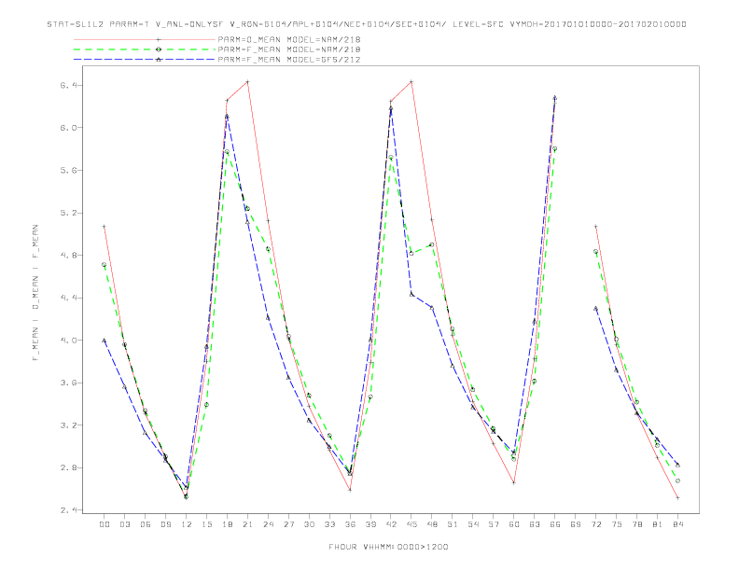The width and height of the screenshot is (739, 571).
Task: Click x-axis tick label 27
Action: pyautogui.click(x=288, y=524)
